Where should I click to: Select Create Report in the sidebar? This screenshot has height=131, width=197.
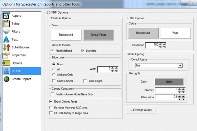point(21,79)
